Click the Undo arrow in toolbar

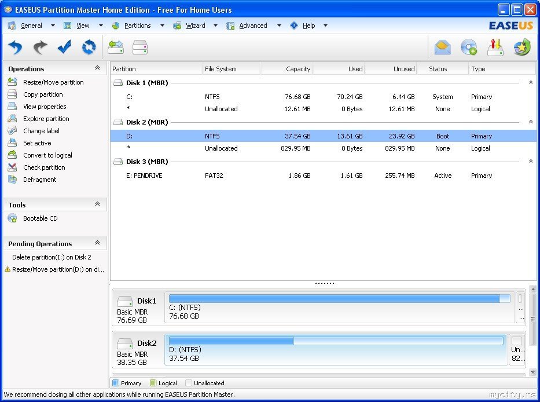click(16, 47)
